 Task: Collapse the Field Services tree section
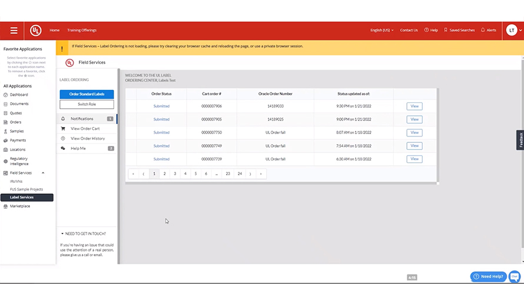tap(43, 173)
